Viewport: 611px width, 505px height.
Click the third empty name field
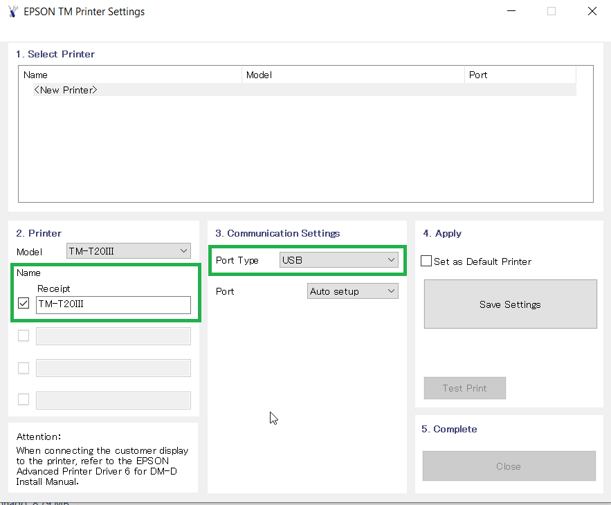pos(113,368)
